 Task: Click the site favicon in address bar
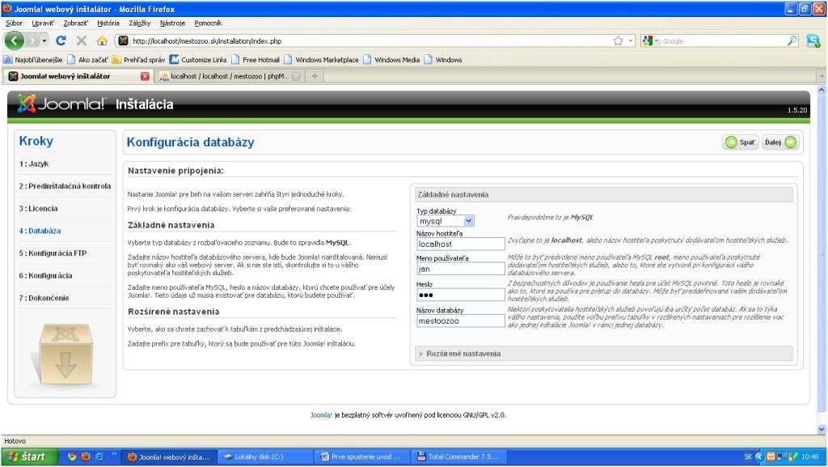point(123,40)
